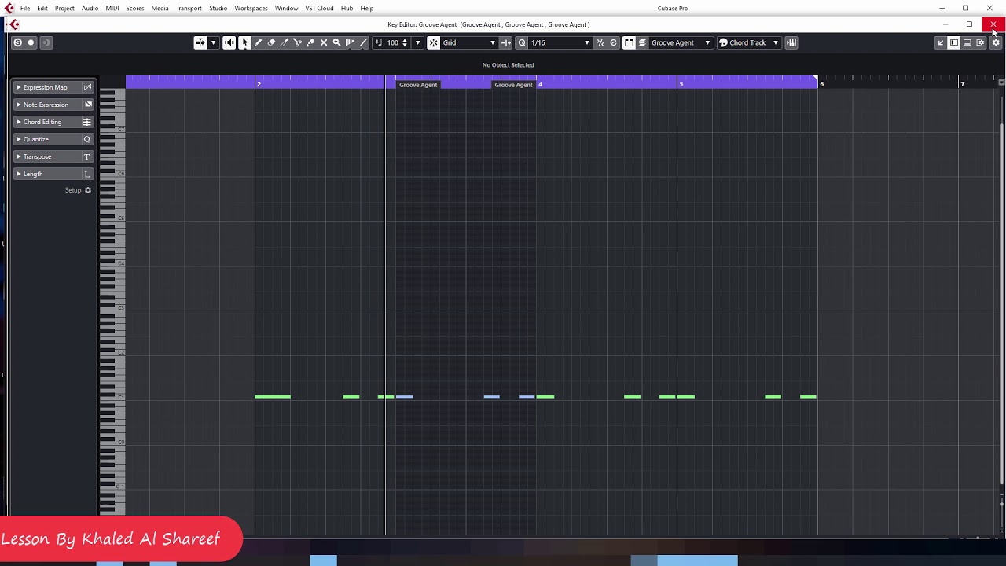Viewport: 1006px width, 566px height.
Task: Toggle Show Left Zone button
Action: [x=954, y=42]
